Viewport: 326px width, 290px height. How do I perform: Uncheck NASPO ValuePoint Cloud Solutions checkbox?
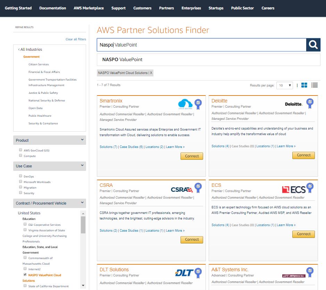point(25,274)
